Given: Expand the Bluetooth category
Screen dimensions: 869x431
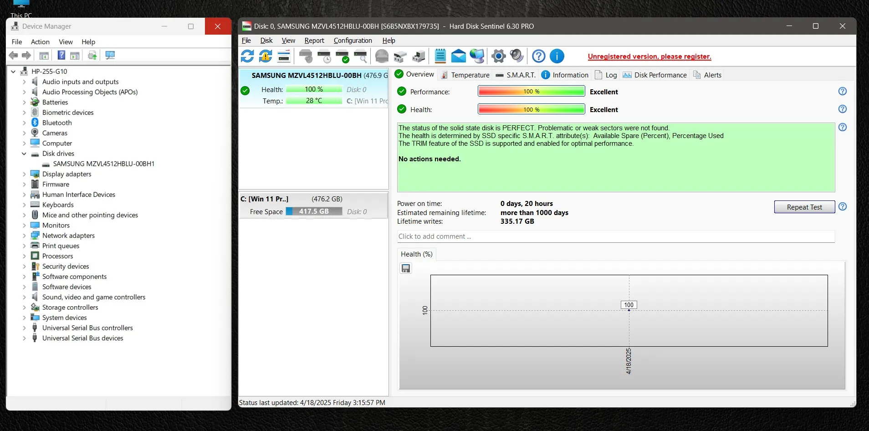Looking at the screenshot, I should (24, 123).
